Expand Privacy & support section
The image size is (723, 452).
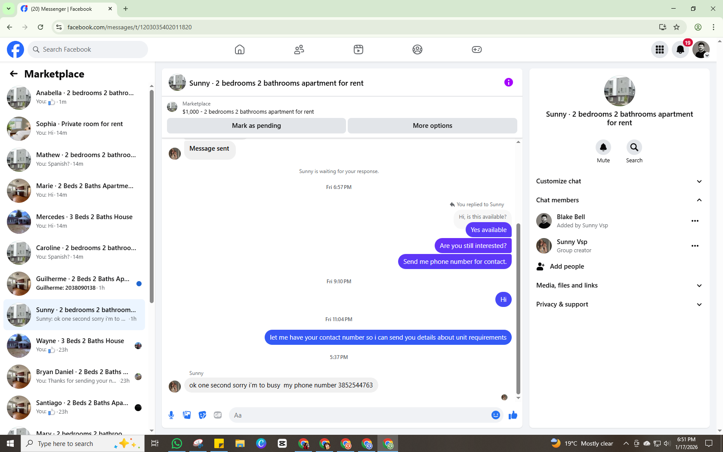[x=620, y=304]
